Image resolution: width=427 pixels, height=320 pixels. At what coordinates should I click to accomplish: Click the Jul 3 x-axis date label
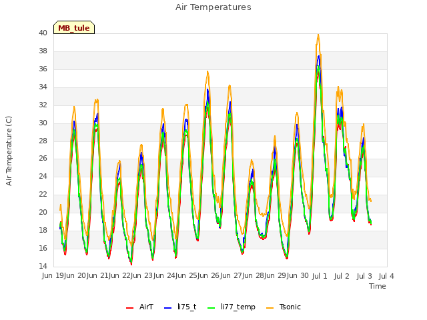pyautogui.click(x=364, y=276)
